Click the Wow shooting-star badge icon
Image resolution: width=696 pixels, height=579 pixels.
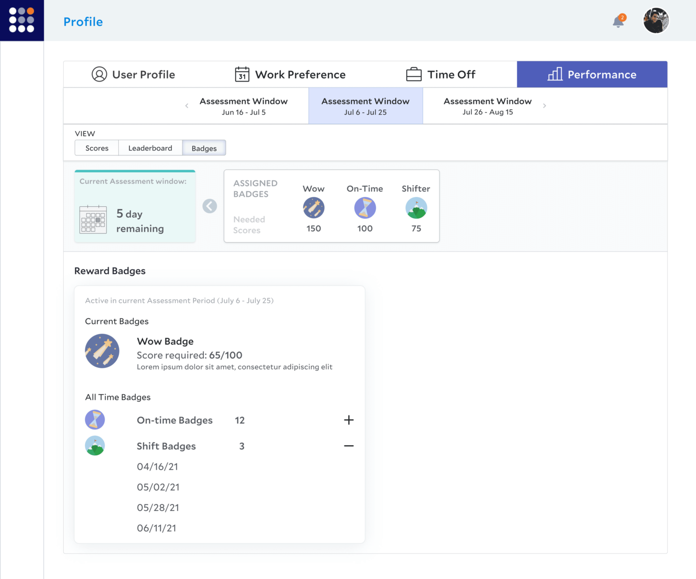(314, 208)
